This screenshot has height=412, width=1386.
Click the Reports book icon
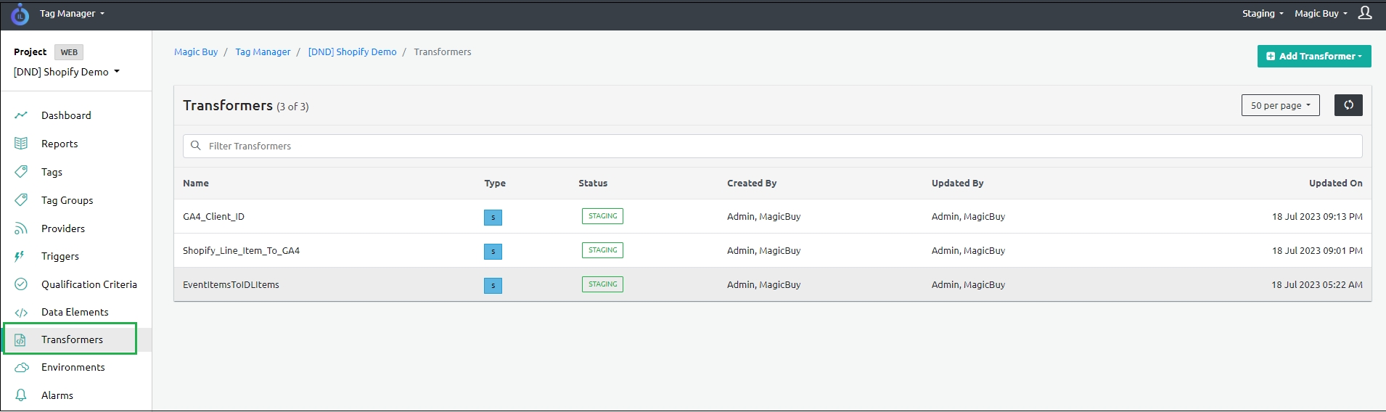pyautogui.click(x=21, y=144)
